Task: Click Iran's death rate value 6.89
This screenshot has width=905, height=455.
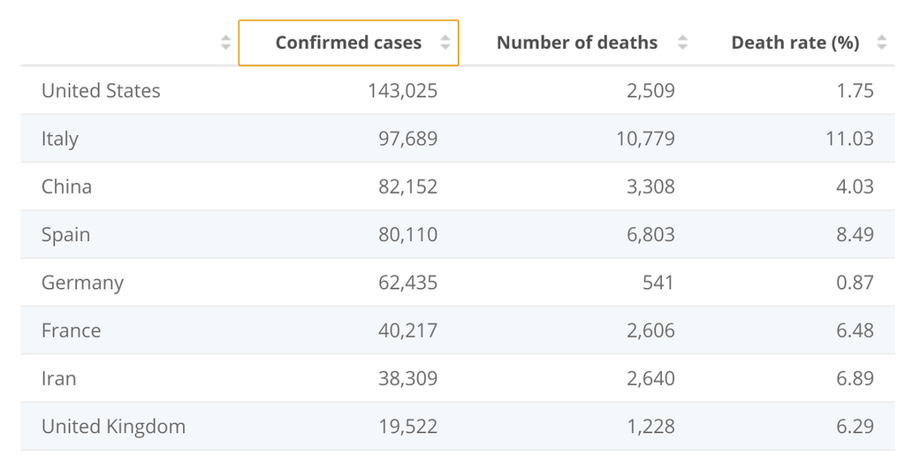Action: 855,378
